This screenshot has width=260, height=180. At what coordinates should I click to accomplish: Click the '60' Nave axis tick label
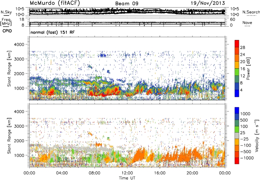point(233,19)
